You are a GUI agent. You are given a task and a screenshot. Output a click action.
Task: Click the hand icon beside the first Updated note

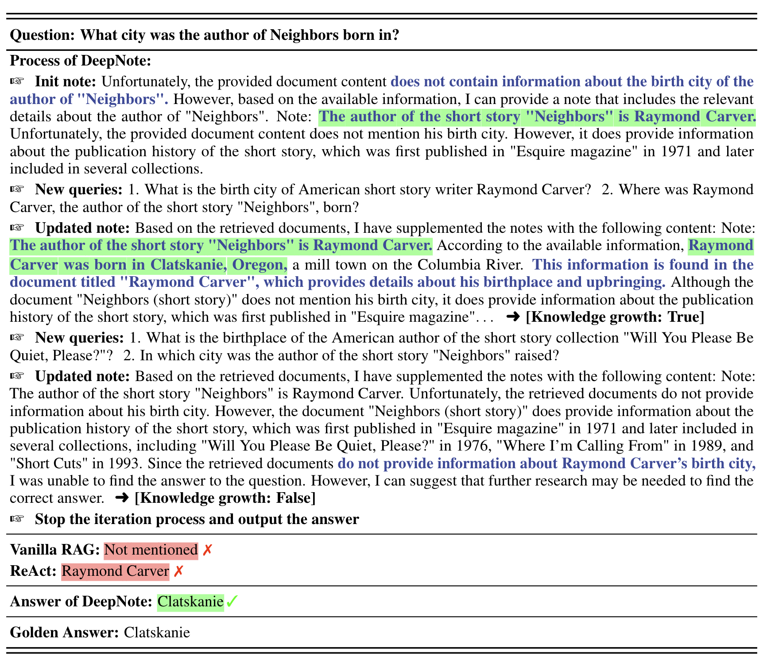click(17, 228)
